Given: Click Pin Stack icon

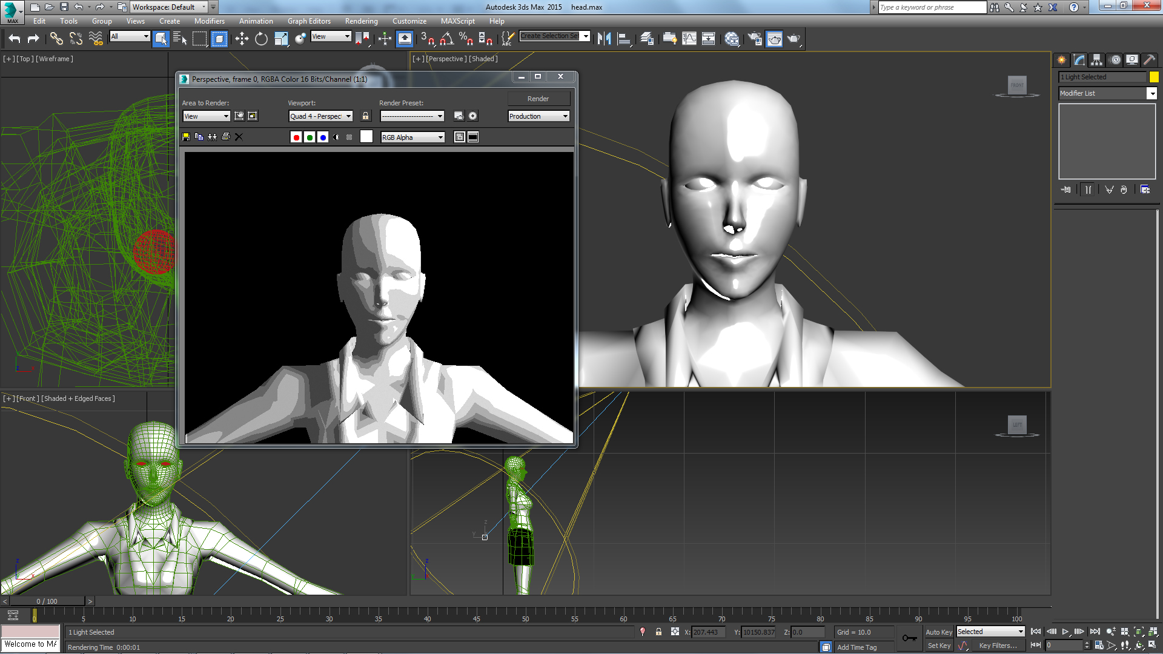Looking at the screenshot, I should pyautogui.click(x=1066, y=190).
